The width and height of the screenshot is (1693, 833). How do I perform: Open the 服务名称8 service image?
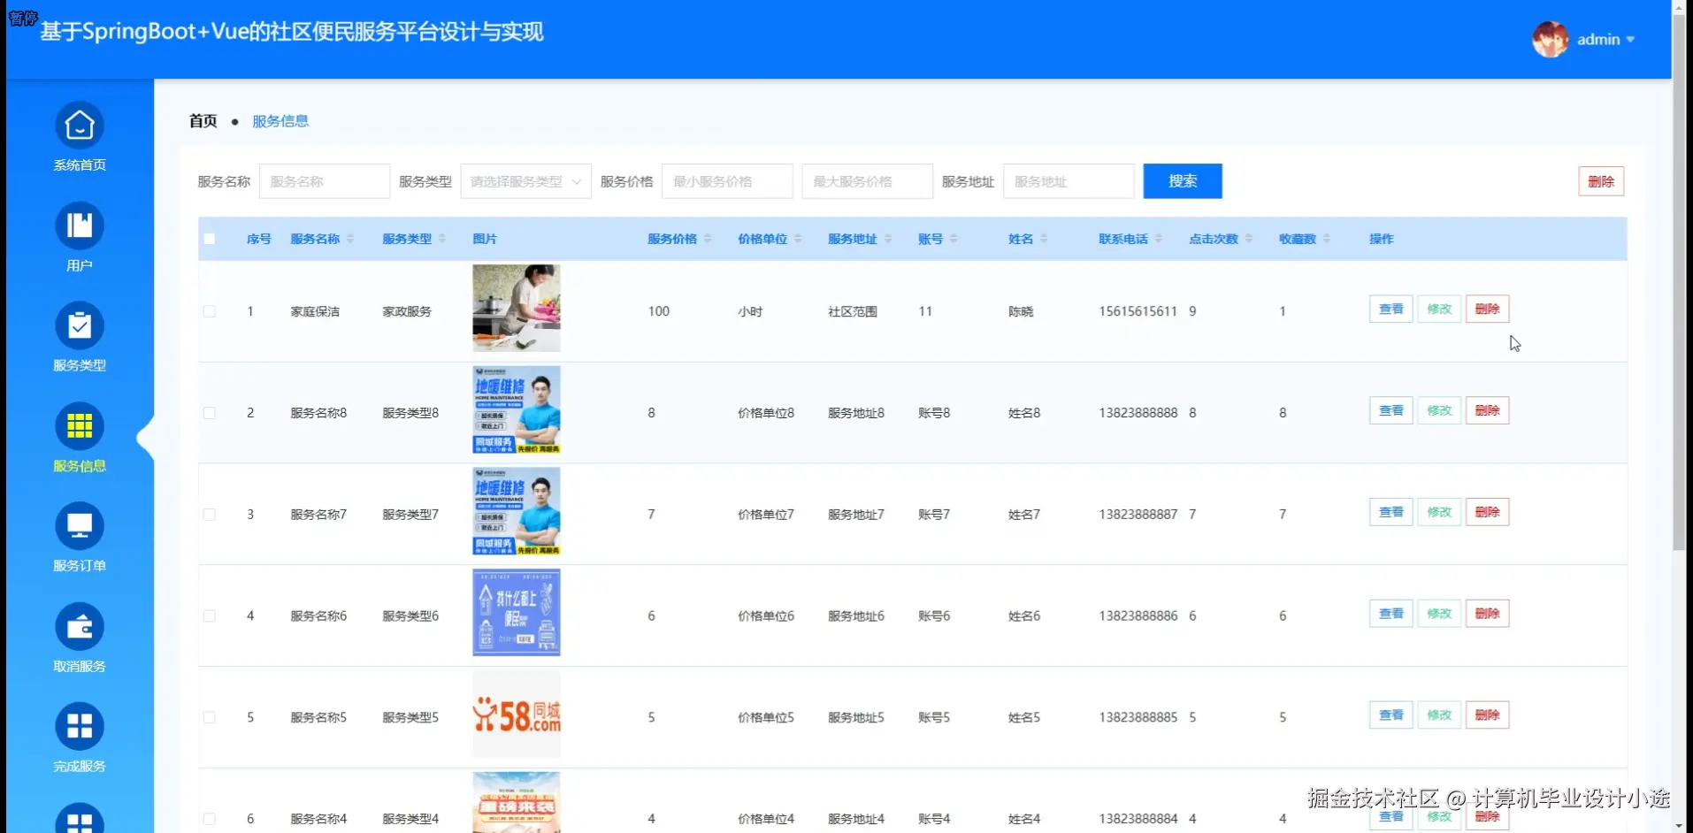click(x=517, y=409)
